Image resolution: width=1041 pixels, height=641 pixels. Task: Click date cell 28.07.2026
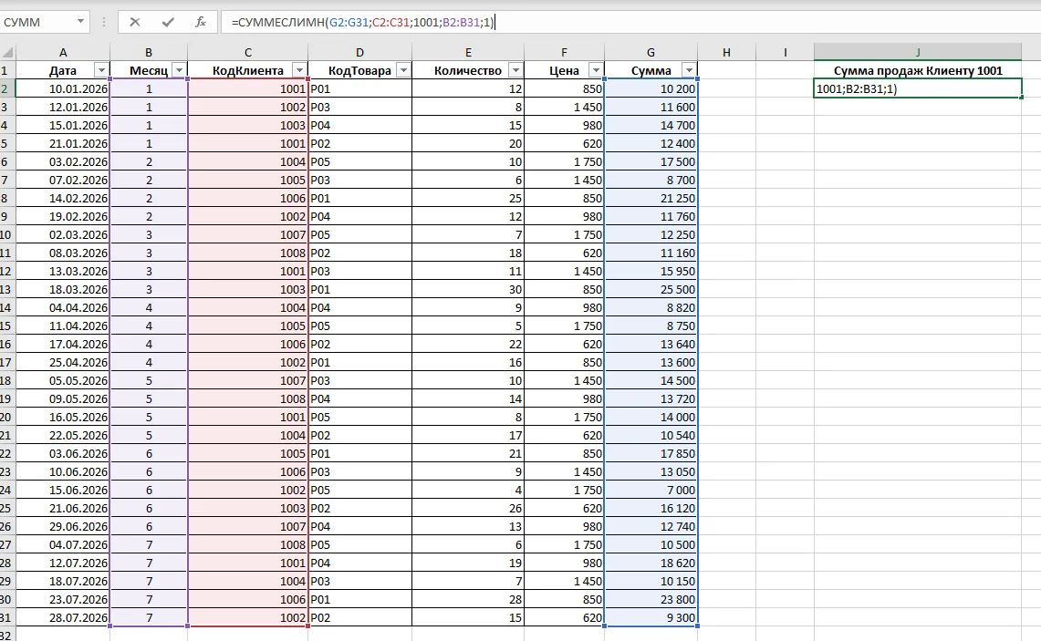[x=63, y=618]
